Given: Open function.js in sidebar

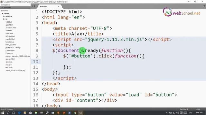Looking at the screenshot, I should tap(10, 42).
